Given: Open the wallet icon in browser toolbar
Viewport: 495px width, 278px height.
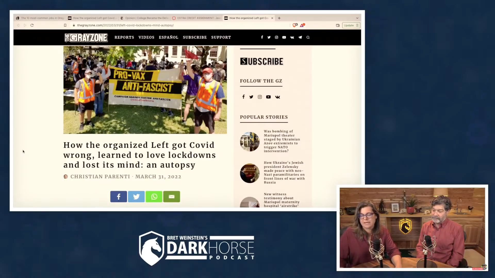Looking at the screenshot, I should tap(338, 25).
